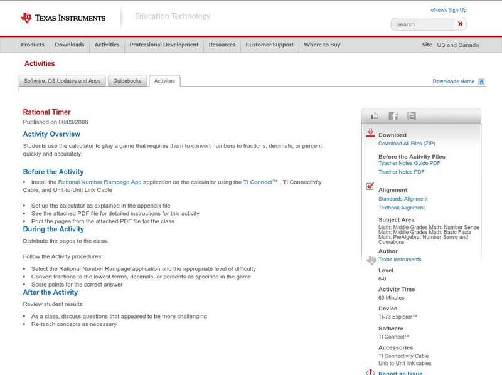Open Textbook Alignment link
Viewport: 502px width, 375px height.
tap(402, 208)
